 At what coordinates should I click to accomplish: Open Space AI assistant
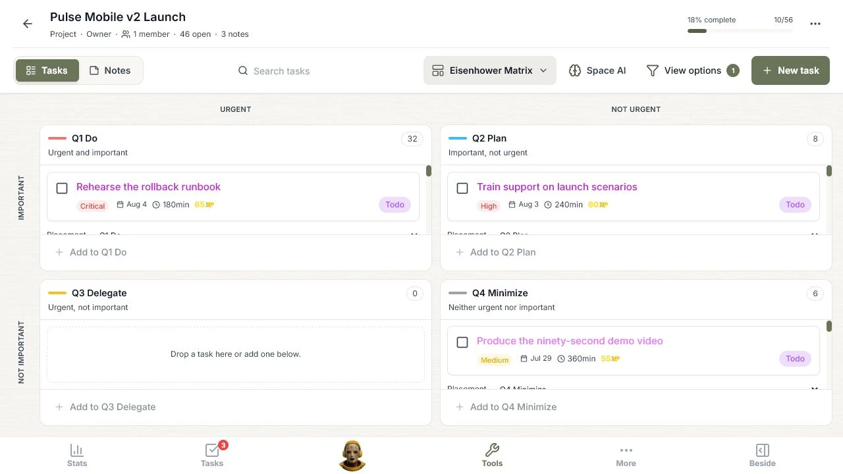pyautogui.click(x=597, y=70)
